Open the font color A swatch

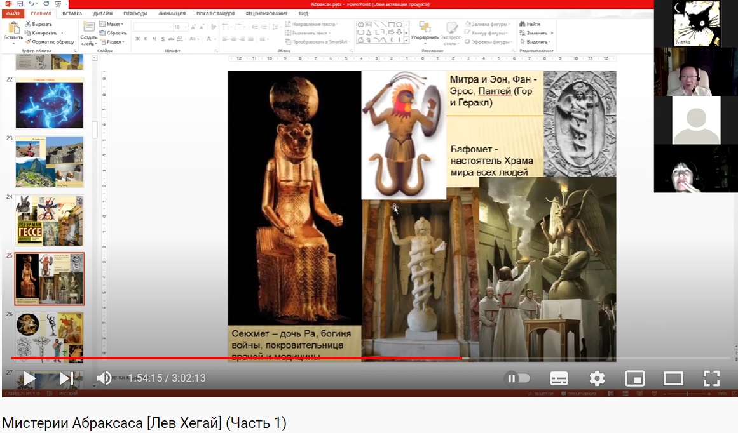[x=208, y=39]
